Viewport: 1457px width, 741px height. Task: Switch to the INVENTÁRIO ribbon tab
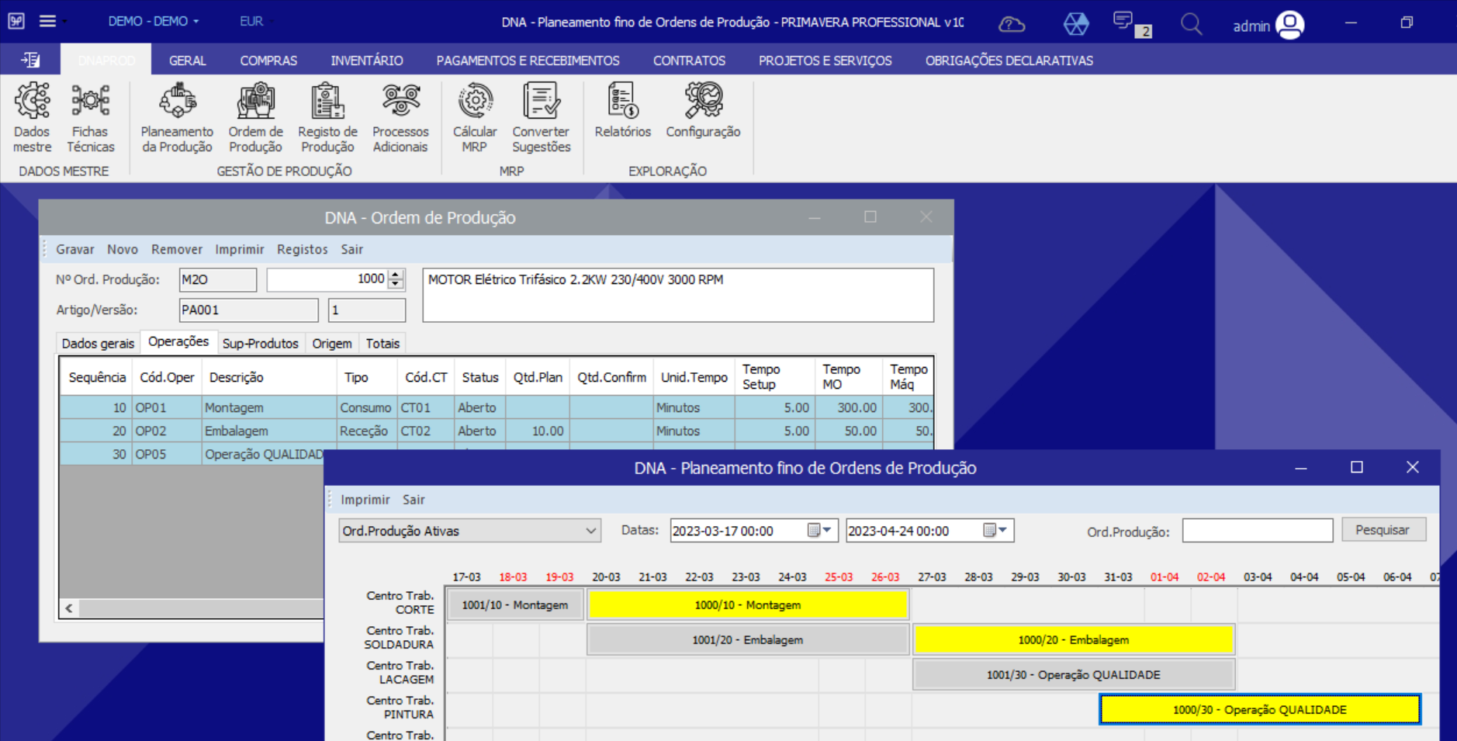pos(367,61)
